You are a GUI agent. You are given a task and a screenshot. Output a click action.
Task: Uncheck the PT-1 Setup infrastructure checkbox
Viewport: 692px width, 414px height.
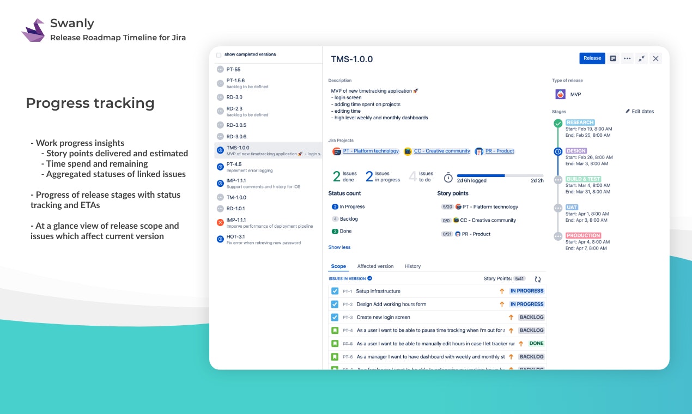pyautogui.click(x=335, y=291)
